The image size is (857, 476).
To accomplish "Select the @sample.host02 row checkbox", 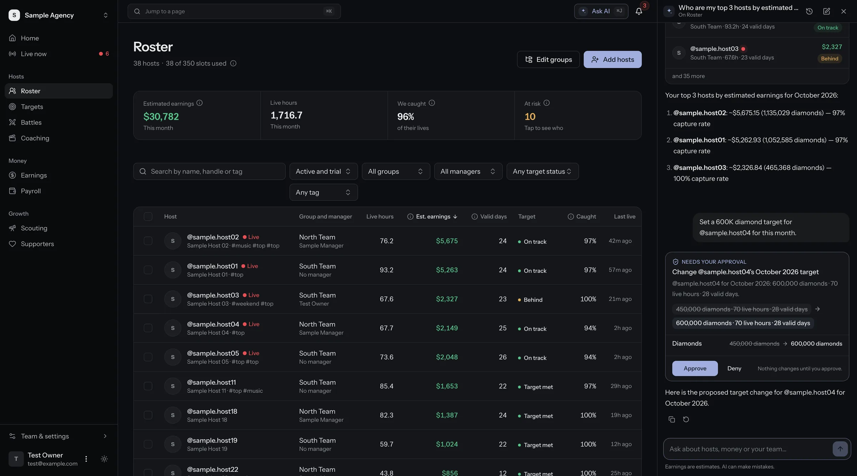I will click(148, 241).
